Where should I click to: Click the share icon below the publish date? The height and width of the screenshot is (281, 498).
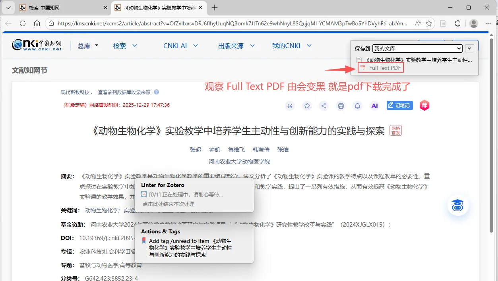click(x=324, y=105)
